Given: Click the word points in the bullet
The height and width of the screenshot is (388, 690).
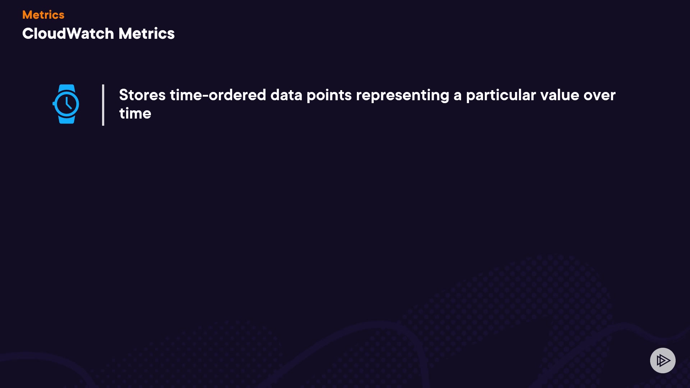Looking at the screenshot, I should (x=329, y=95).
